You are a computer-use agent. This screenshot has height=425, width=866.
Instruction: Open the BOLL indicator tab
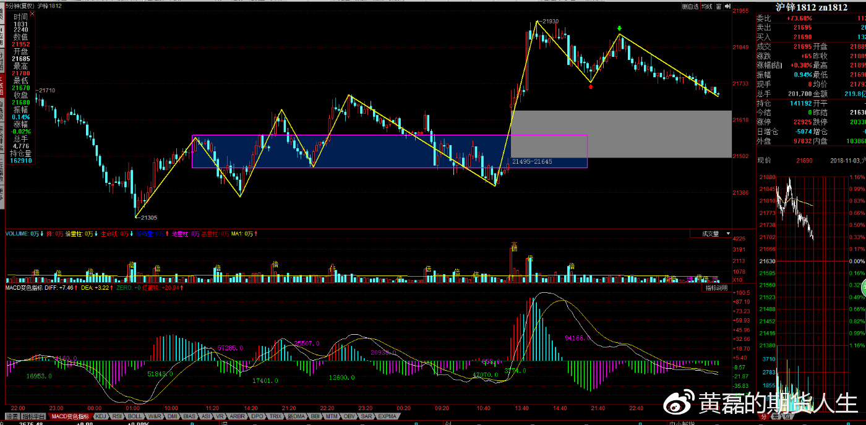pos(135,416)
